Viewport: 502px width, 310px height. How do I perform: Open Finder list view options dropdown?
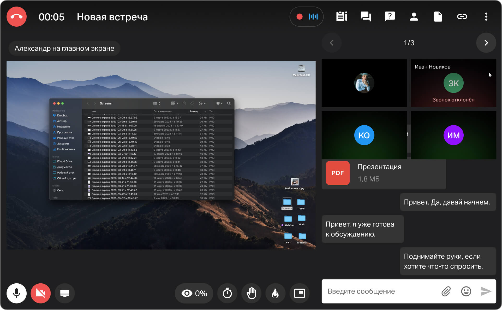tap(157, 103)
